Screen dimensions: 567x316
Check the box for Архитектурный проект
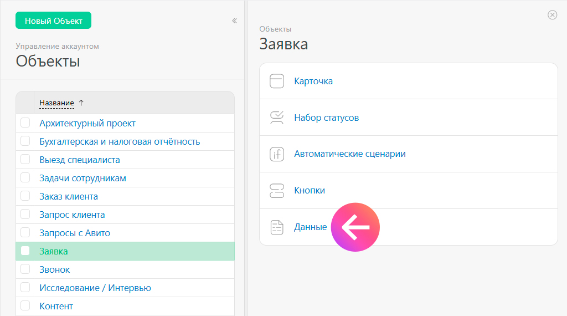pos(25,123)
